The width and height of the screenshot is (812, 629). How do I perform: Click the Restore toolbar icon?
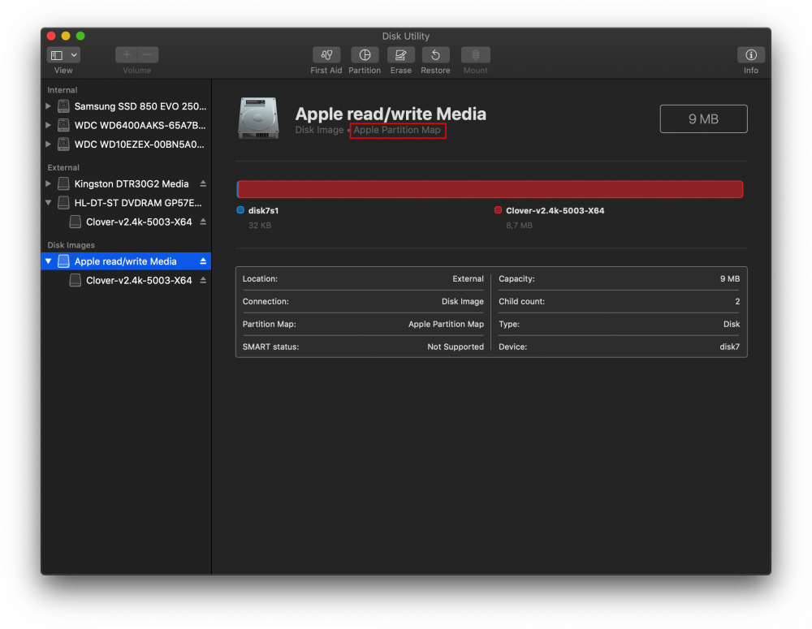click(x=435, y=55)
